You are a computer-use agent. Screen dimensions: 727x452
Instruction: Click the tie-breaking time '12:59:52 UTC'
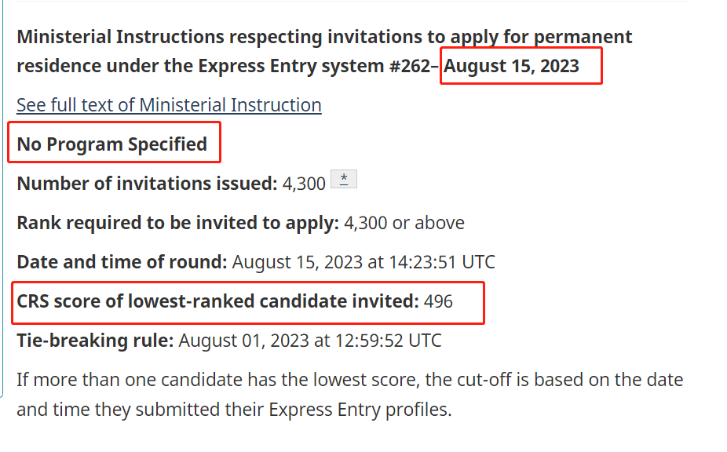pos(388,341)
